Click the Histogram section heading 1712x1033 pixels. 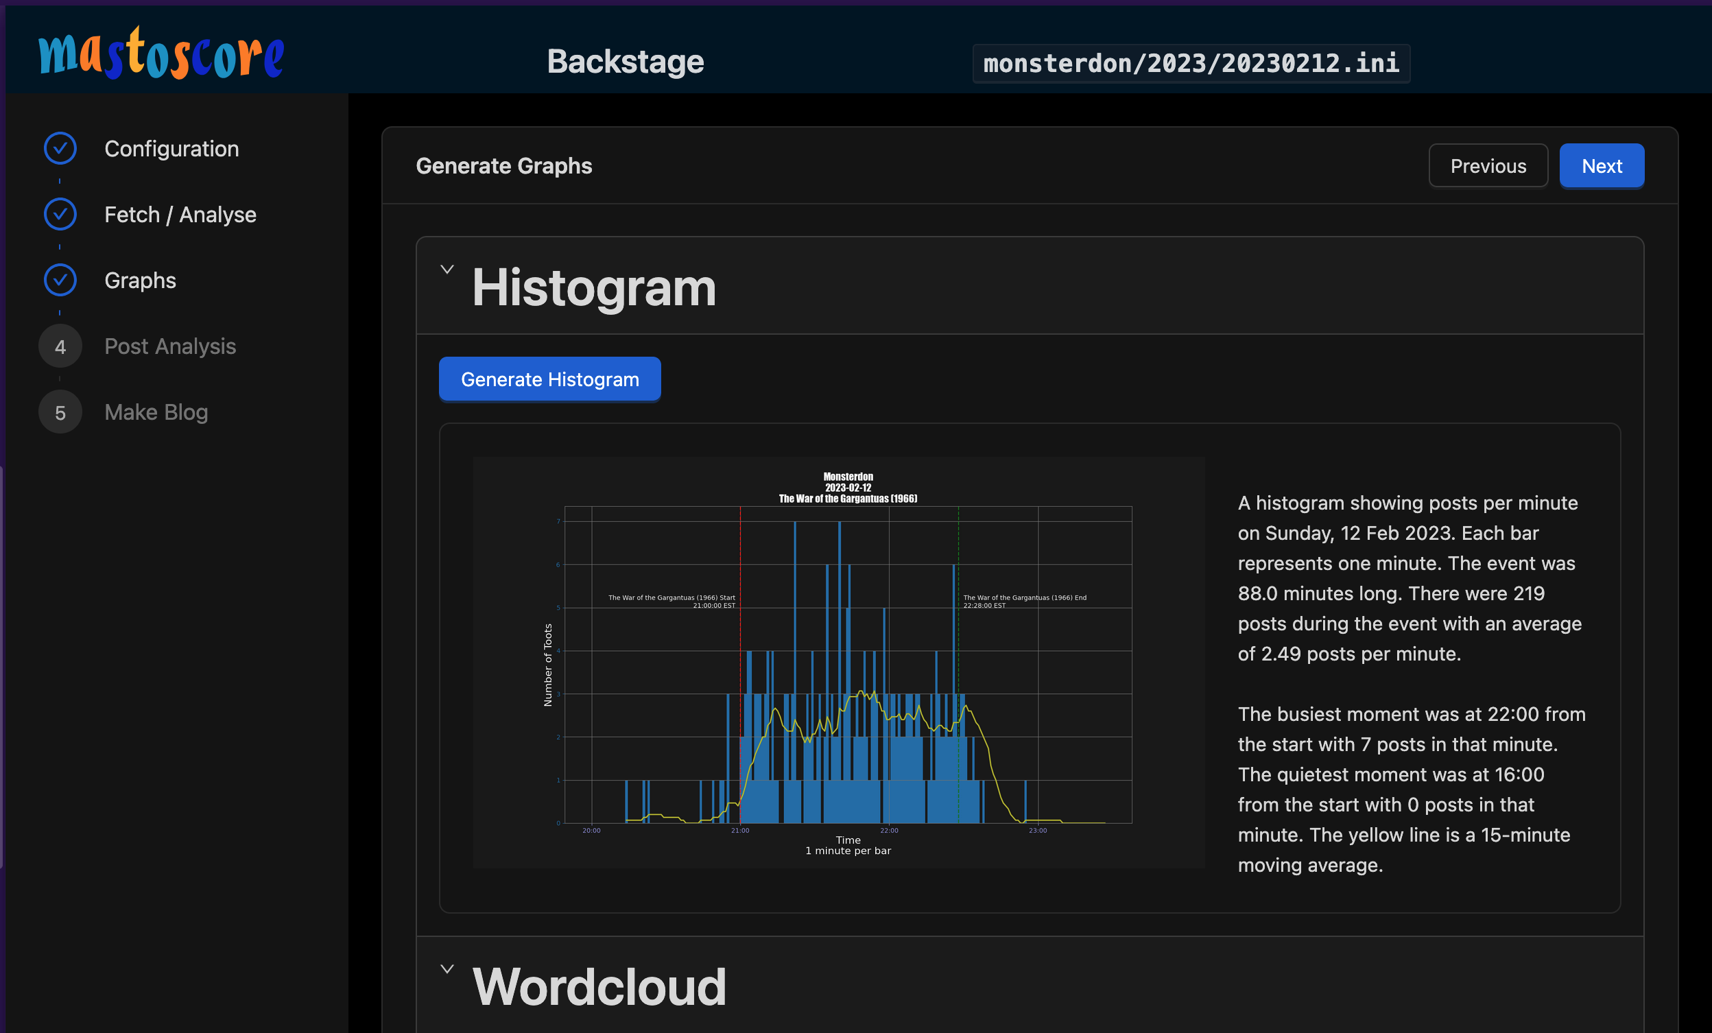pos(594,287)
